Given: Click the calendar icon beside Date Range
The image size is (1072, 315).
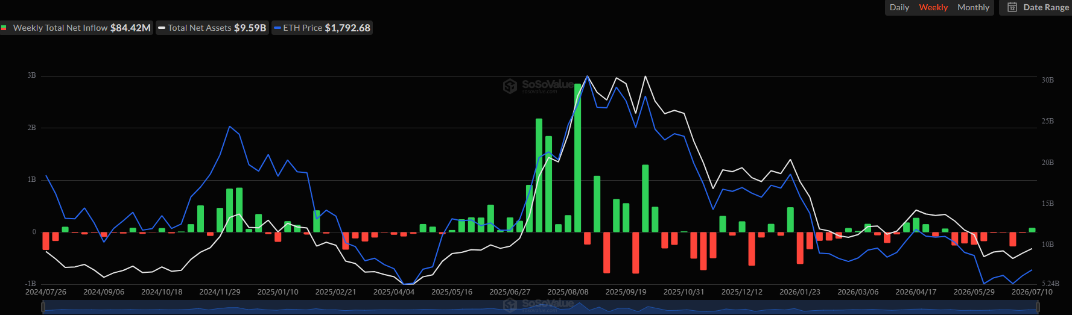Looking at the screenshot, I should (x=1012, y=7).
